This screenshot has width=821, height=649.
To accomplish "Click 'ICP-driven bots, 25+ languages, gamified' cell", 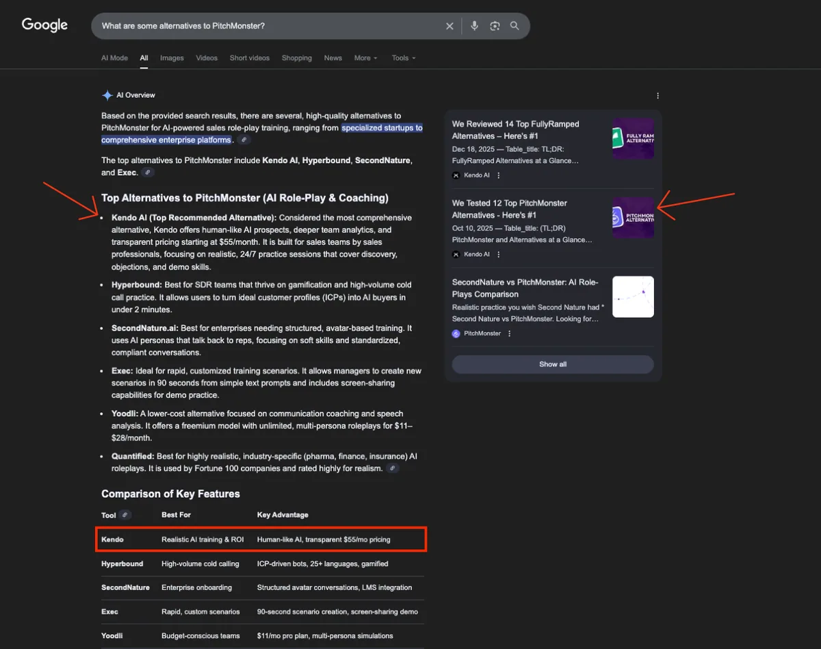I will [323, 564].
